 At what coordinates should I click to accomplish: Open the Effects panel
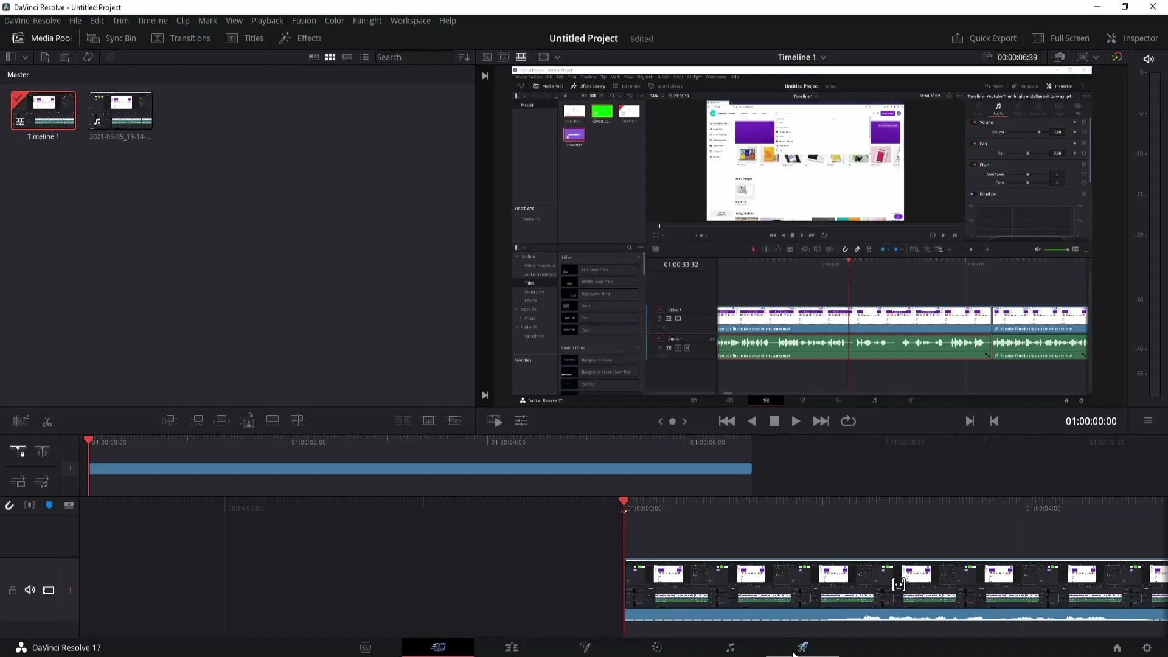click(x=301, y=38)
